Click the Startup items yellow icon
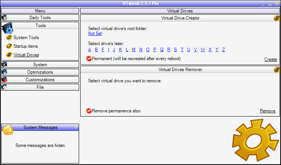281x165 pixels. point(9,46)
